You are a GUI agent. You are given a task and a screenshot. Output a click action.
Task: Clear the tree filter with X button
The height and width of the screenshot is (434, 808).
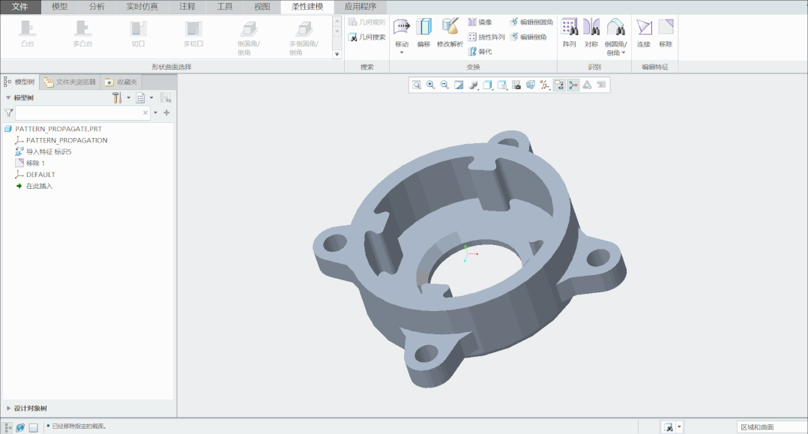145,113
